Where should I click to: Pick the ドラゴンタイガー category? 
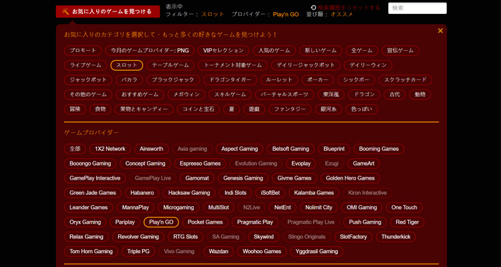[x=230, y=80]
